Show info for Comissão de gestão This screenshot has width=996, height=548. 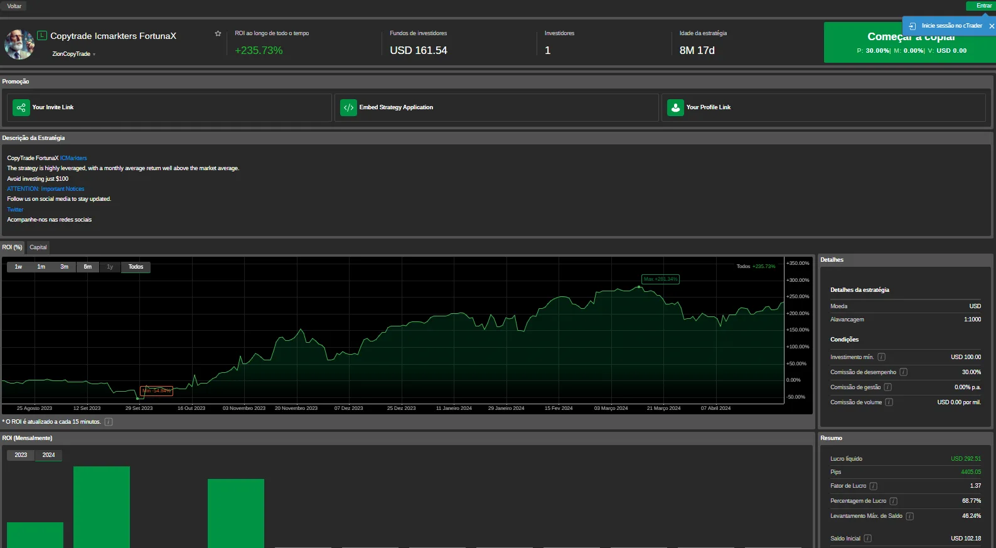pos(887,387)
